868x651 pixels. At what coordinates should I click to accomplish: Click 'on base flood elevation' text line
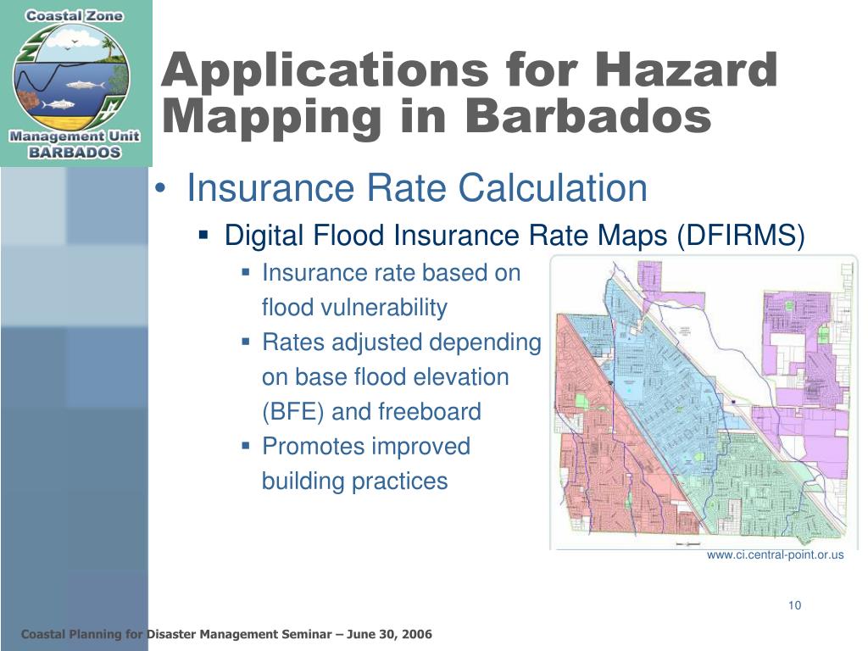pos(386,377)
